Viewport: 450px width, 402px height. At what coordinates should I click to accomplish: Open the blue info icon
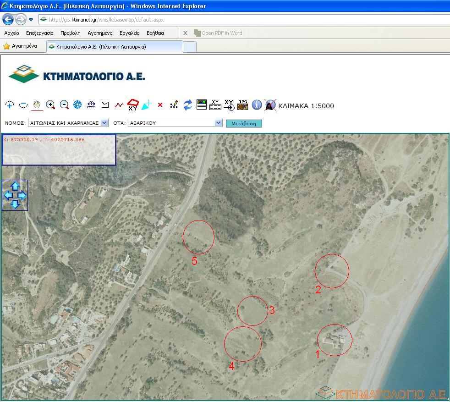(x=257, y=105)
